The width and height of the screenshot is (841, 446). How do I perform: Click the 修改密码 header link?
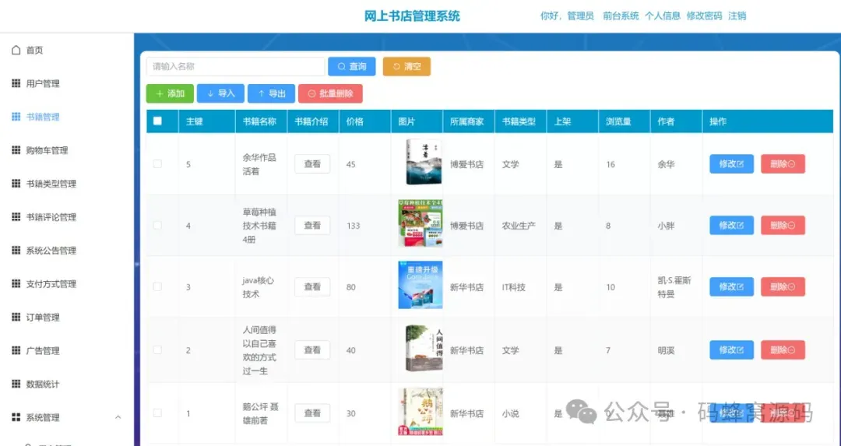point(704,16)
